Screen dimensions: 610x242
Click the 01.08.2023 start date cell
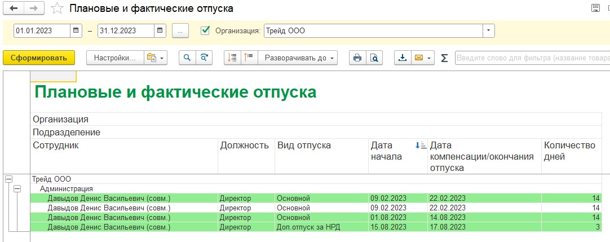tap(397, 218)
